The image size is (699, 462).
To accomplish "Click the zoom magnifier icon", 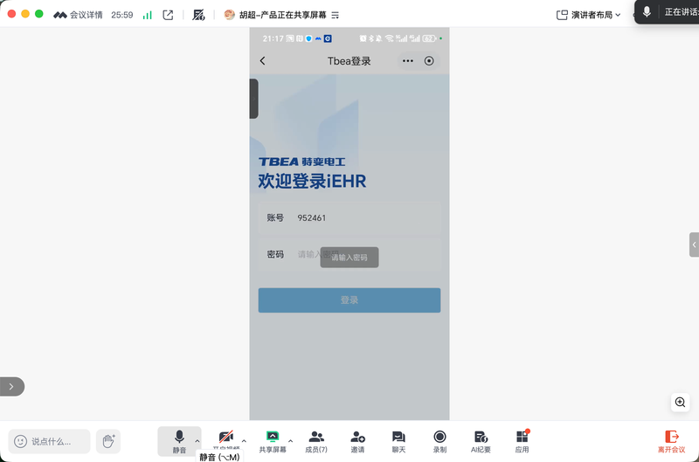I will tap(681, 403).
